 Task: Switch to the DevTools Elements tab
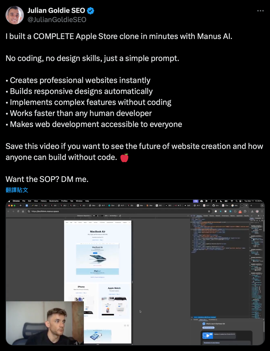click(x=199, y=216)
